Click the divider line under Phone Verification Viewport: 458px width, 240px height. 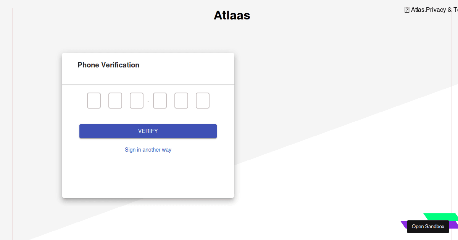[x=148, y=84]
